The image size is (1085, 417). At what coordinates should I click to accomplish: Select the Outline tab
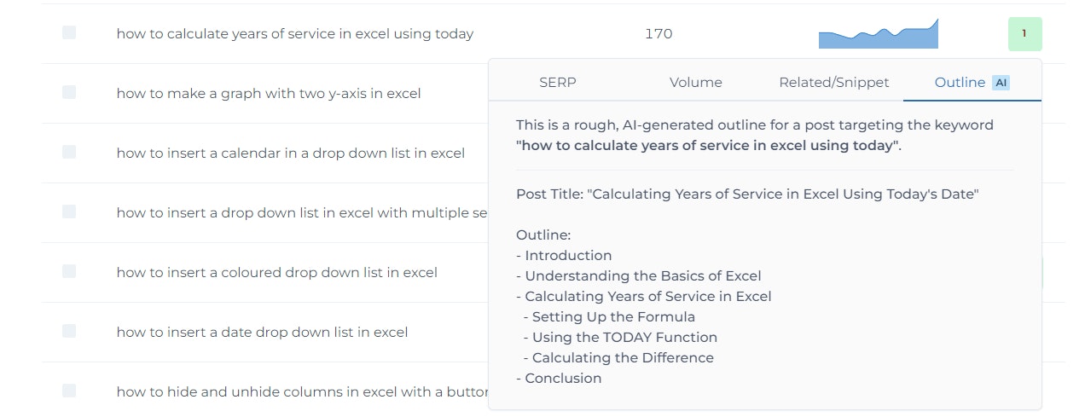click(972, 83)
